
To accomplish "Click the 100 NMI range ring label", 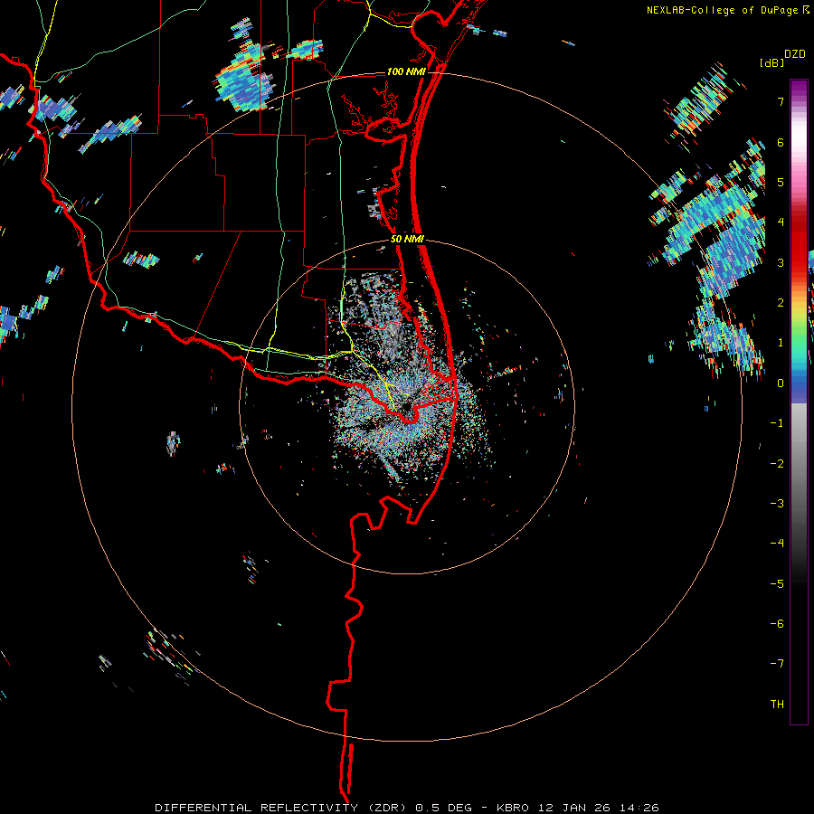I will [x=406, y=71].
